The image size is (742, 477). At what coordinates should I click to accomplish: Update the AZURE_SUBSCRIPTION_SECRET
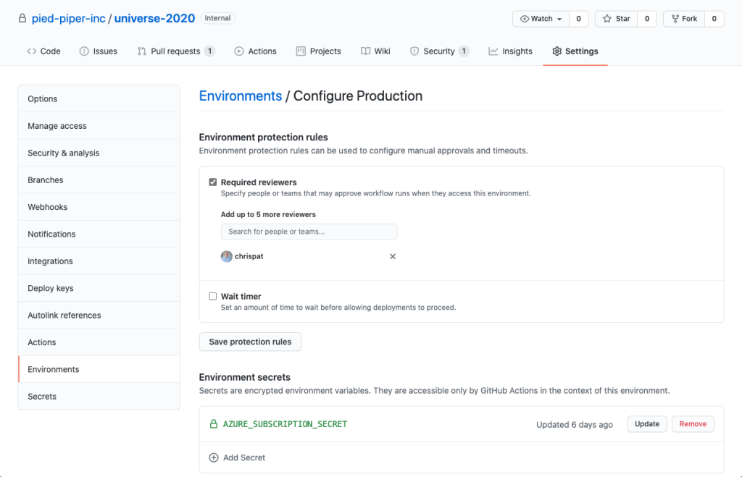coord(647,424)
